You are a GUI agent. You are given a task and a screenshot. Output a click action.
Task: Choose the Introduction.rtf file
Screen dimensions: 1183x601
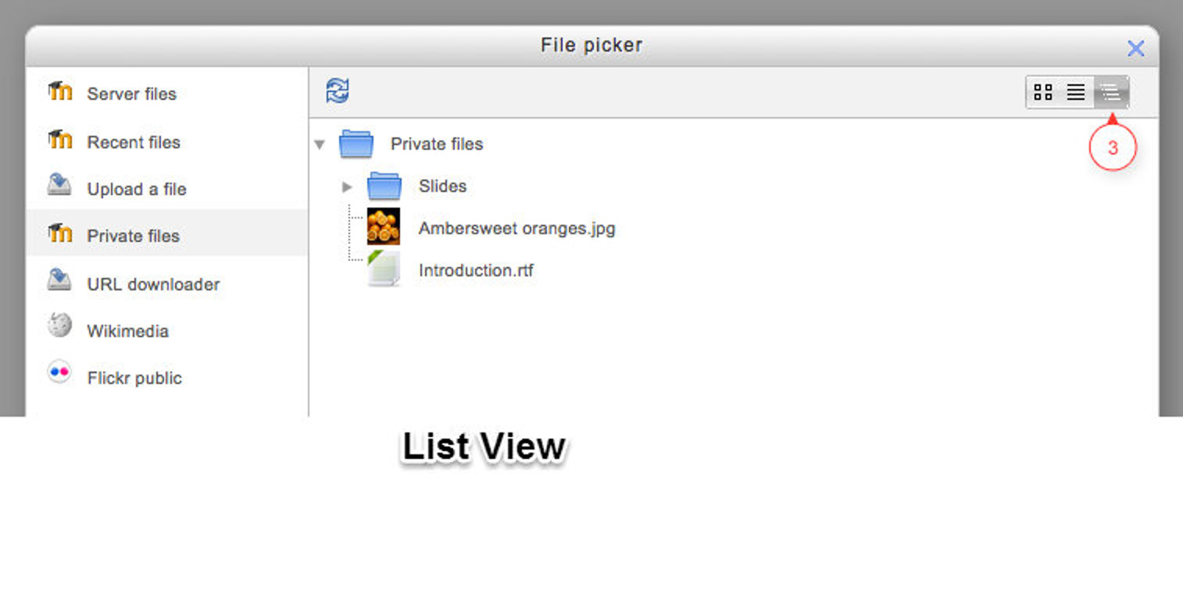coord(476,271)
